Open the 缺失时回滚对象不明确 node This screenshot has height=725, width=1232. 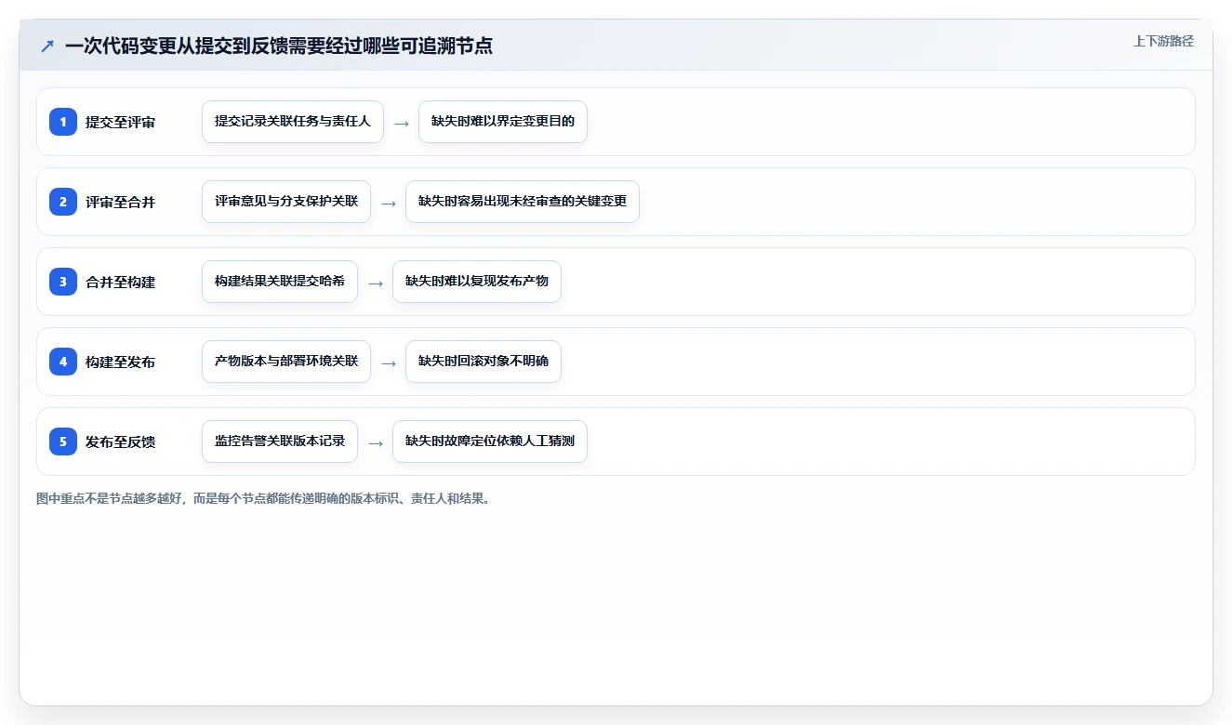484,362
